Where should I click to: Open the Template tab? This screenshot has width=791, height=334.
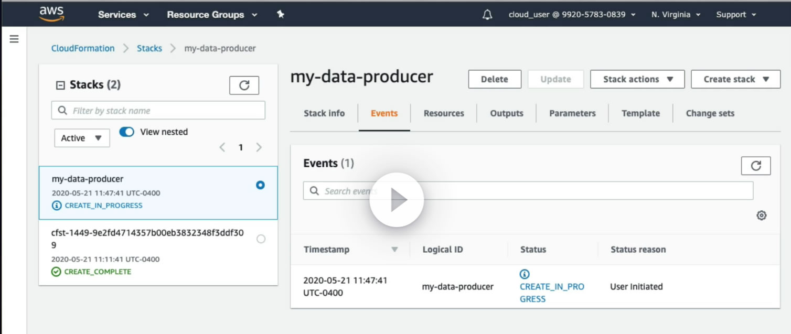tap(640, 113)
